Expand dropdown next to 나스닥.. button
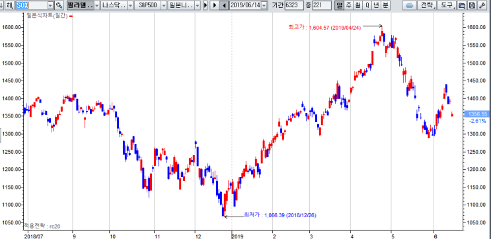The width and height of the screenshot is (491, 239). coord(130,5)
